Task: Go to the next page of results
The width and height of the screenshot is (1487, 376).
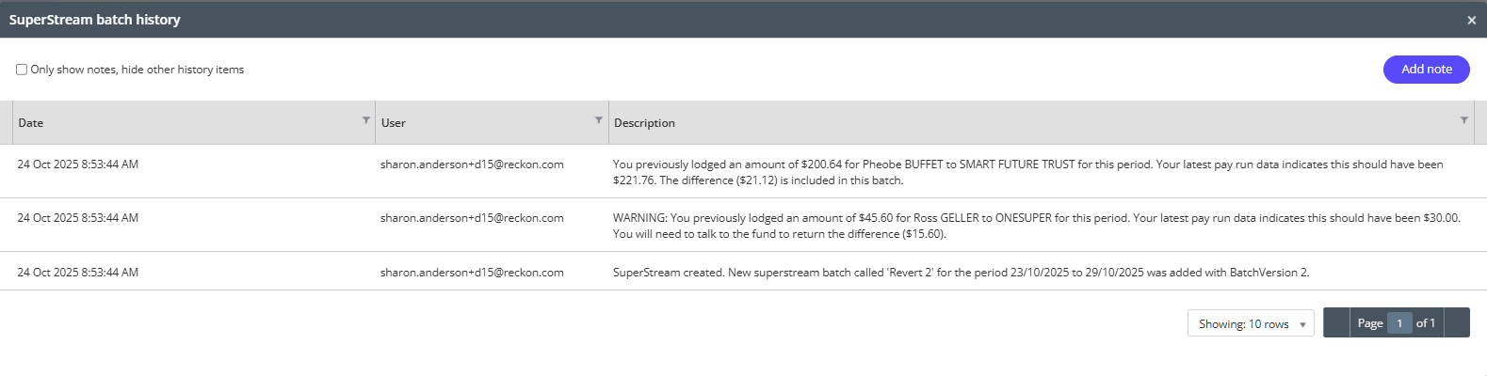Action: [x=1457, y=322]
